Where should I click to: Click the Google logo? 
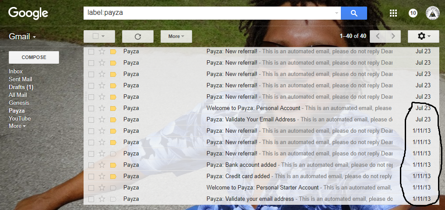(x=28, y=14)
